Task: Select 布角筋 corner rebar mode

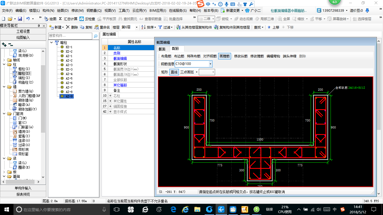Action: [166, 56]
